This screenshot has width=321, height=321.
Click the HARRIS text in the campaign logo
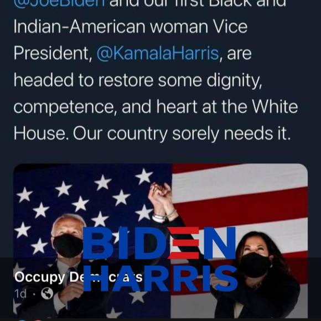point(161,278)
